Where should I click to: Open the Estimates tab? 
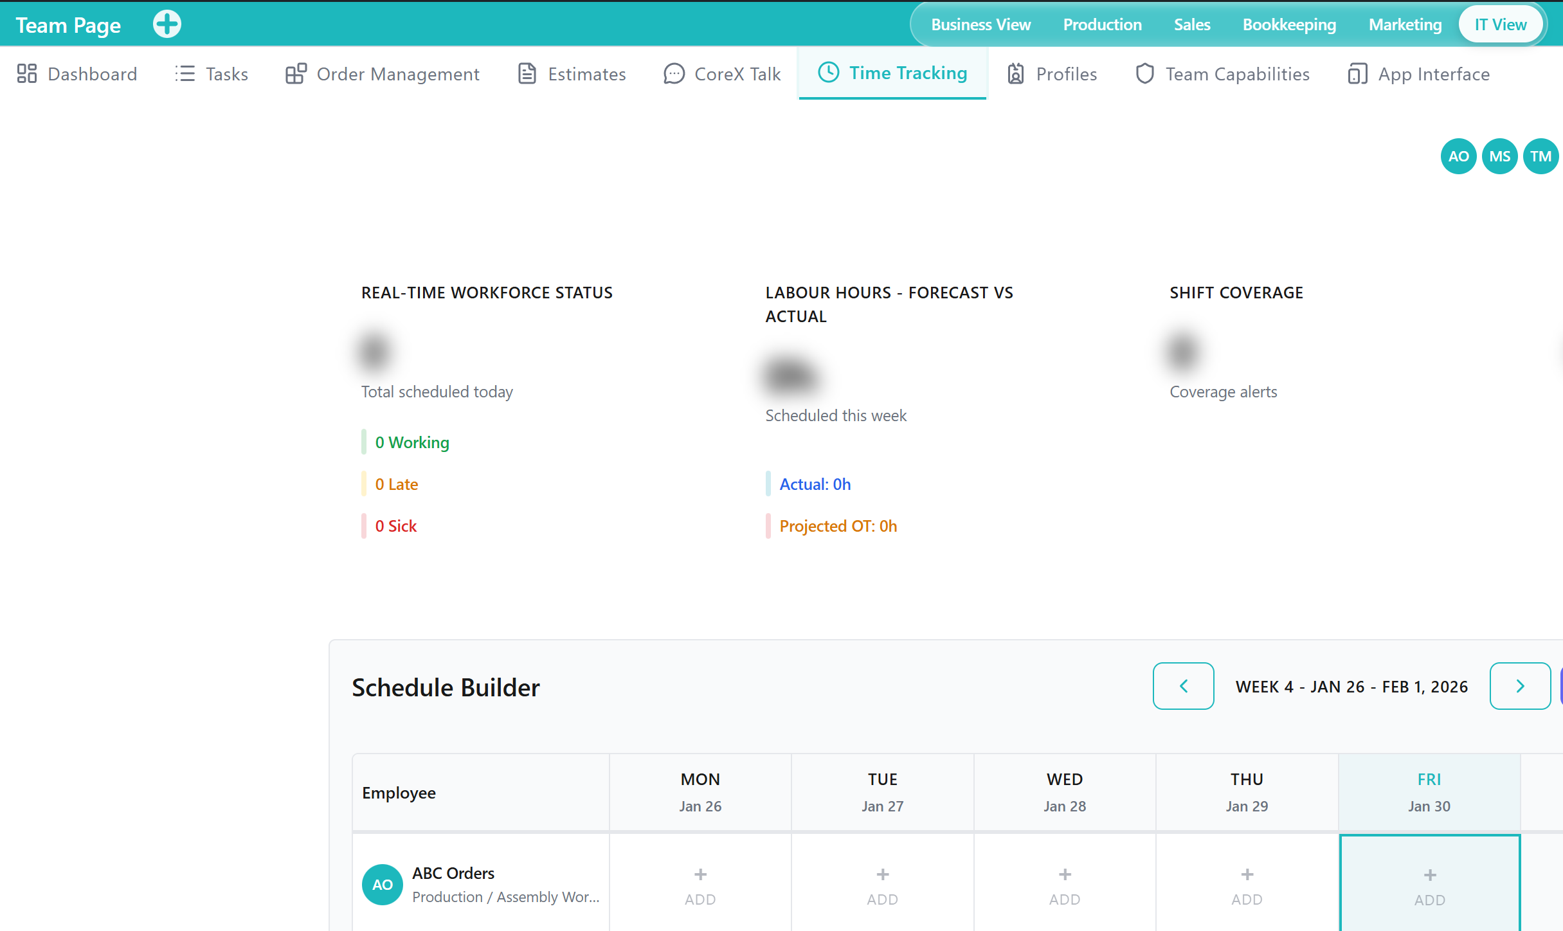coord(572,74)
